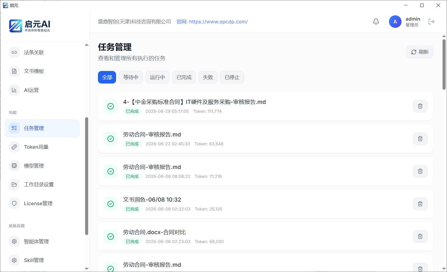
Task: Click the sidebar scroll-down arrow
Action: (x=86, y=269)
